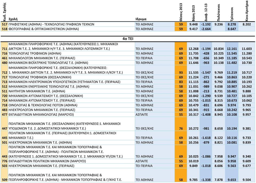256x183 pixels.
Task: Select Τρίτεκνοι value 12.161
Action: pos(232,49)
